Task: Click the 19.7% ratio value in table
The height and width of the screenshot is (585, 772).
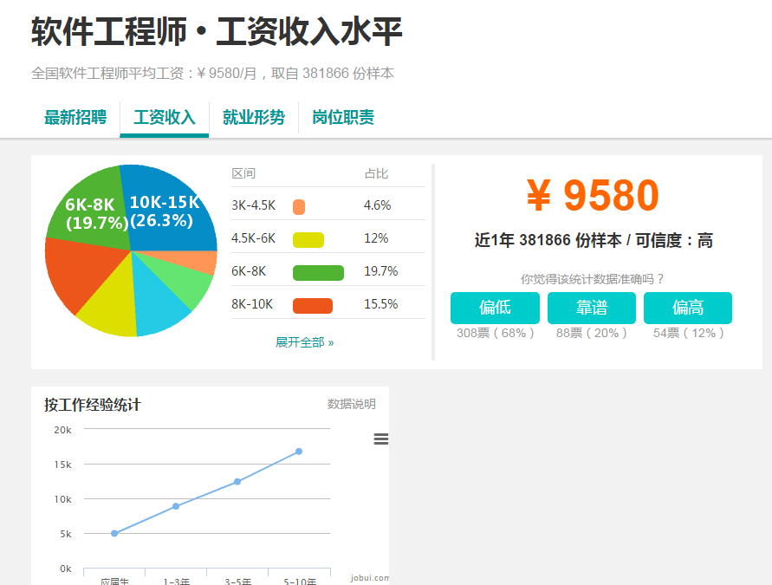Action: tap(380, 271)
